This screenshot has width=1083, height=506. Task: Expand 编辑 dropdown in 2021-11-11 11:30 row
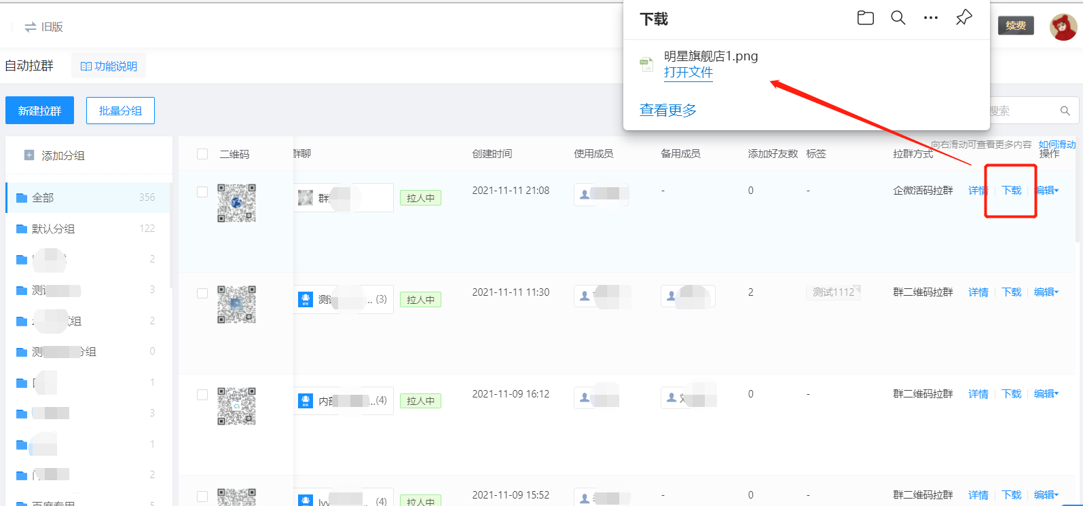point(1046,292)
